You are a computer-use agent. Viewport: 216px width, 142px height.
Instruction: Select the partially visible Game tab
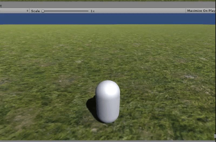1,5
